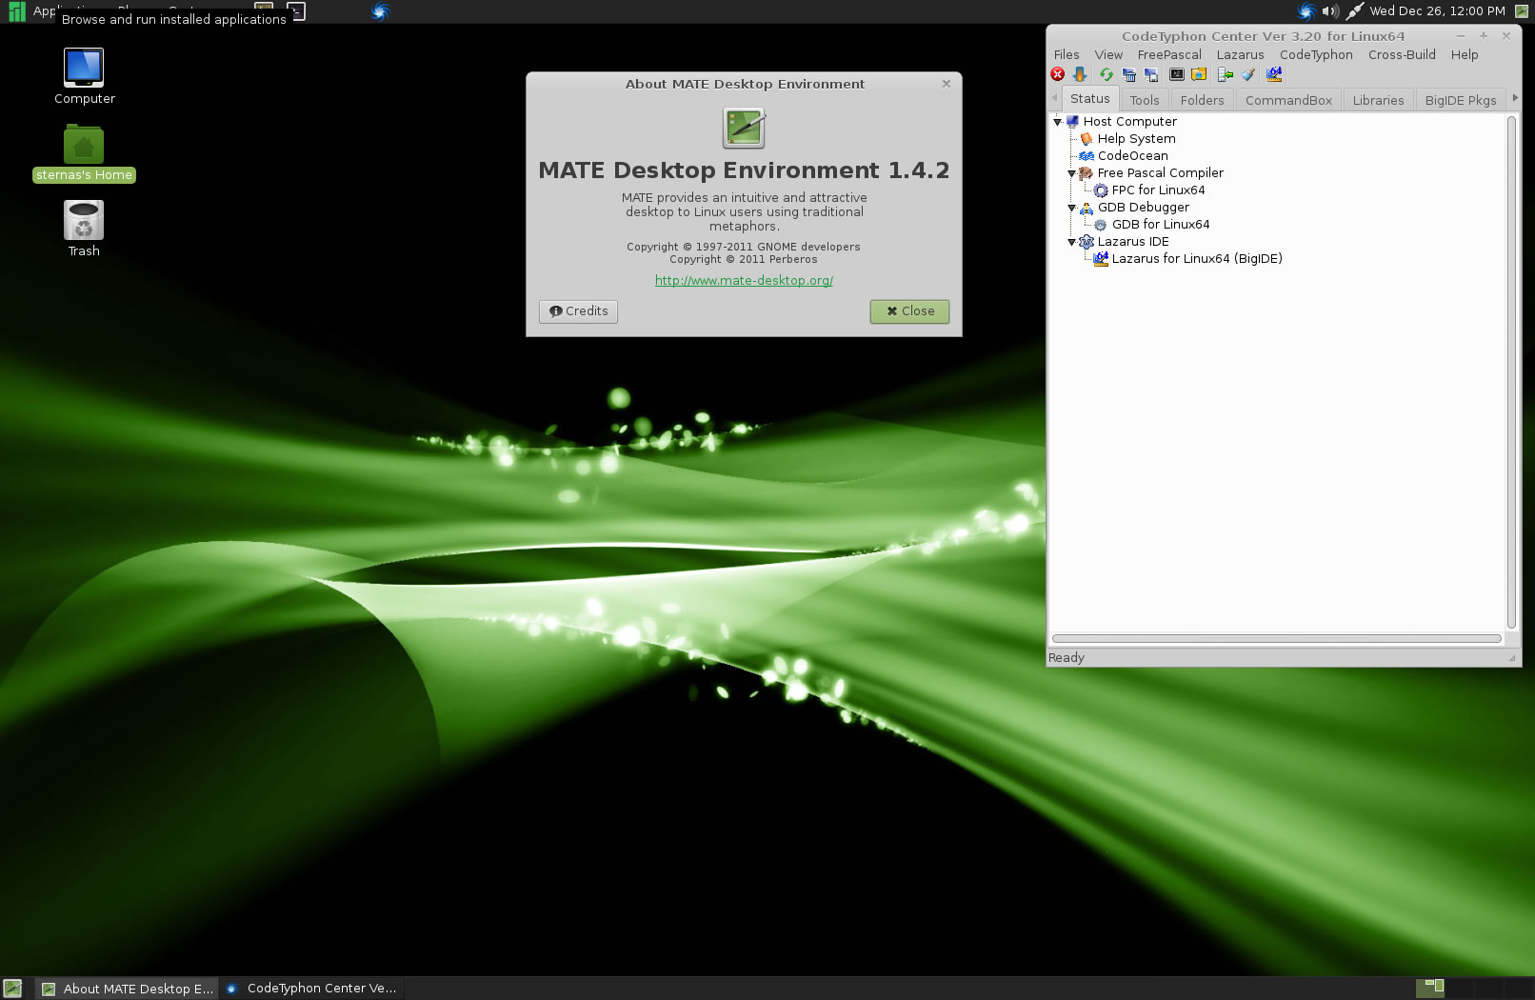
Task: Click the MATE logo in About dialog
Action: pyautogui.click(x=744, y=128)
